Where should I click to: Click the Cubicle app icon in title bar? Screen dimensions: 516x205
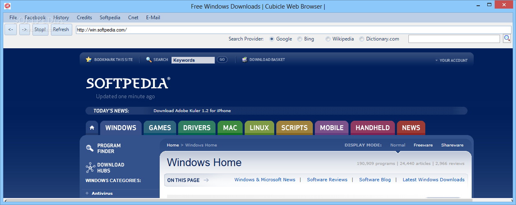pos(7,6)
